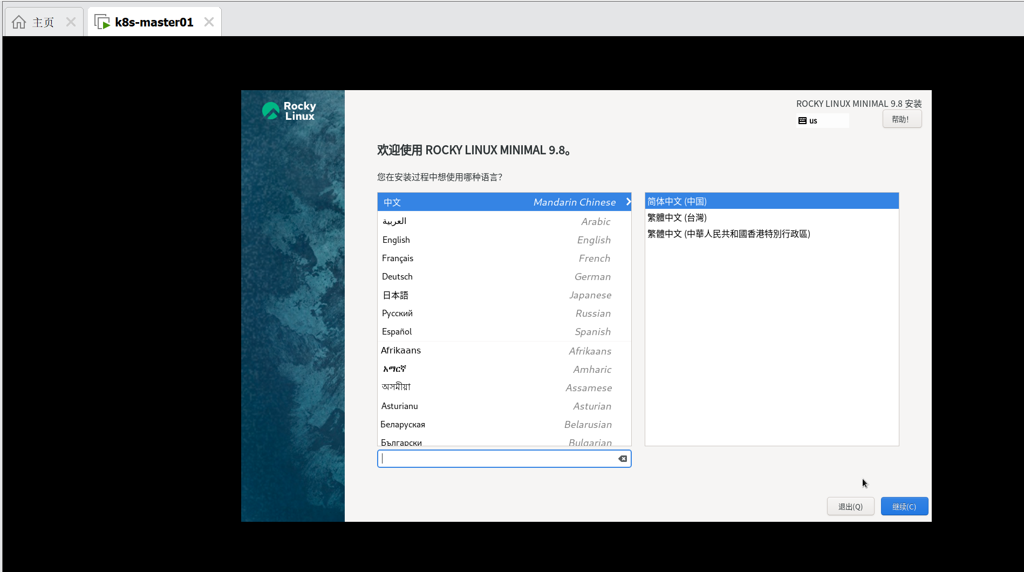Select Asturianu Asturian language row

coord(504,406)
